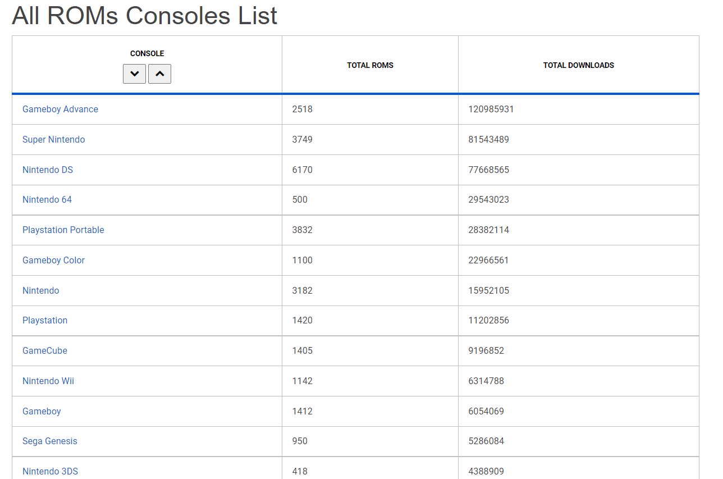Select total ROMs value 950
Viewport: 723px width, 479px height.
[300, 441]
